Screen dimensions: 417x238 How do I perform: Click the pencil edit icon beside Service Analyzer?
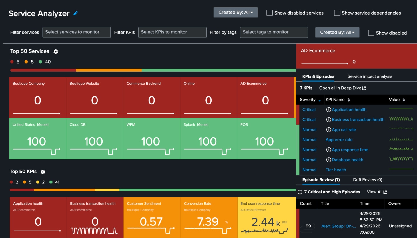tap(75, 13)
